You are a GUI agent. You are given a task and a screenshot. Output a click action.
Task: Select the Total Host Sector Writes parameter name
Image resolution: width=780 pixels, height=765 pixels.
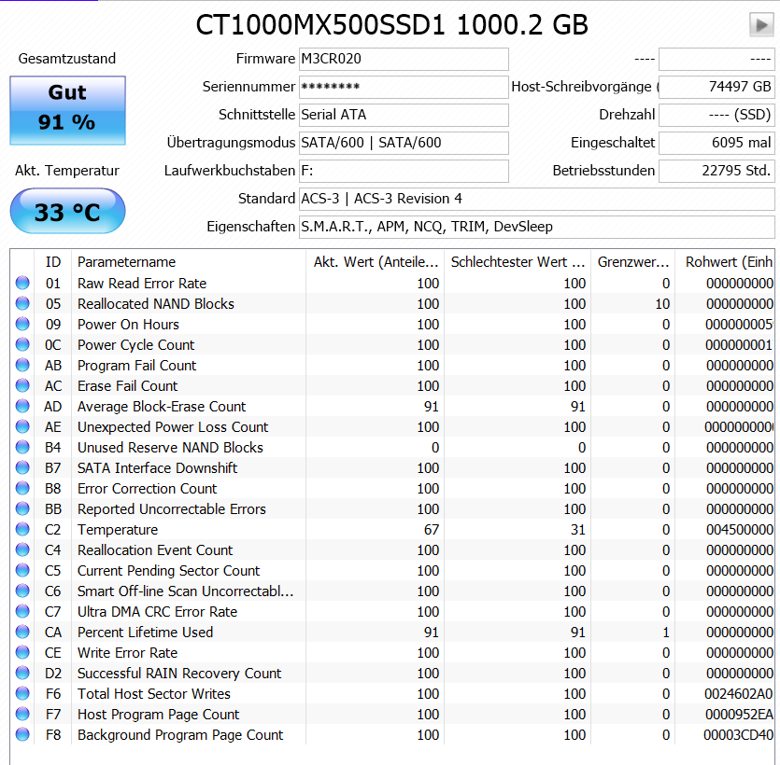(x=154, y=694)
